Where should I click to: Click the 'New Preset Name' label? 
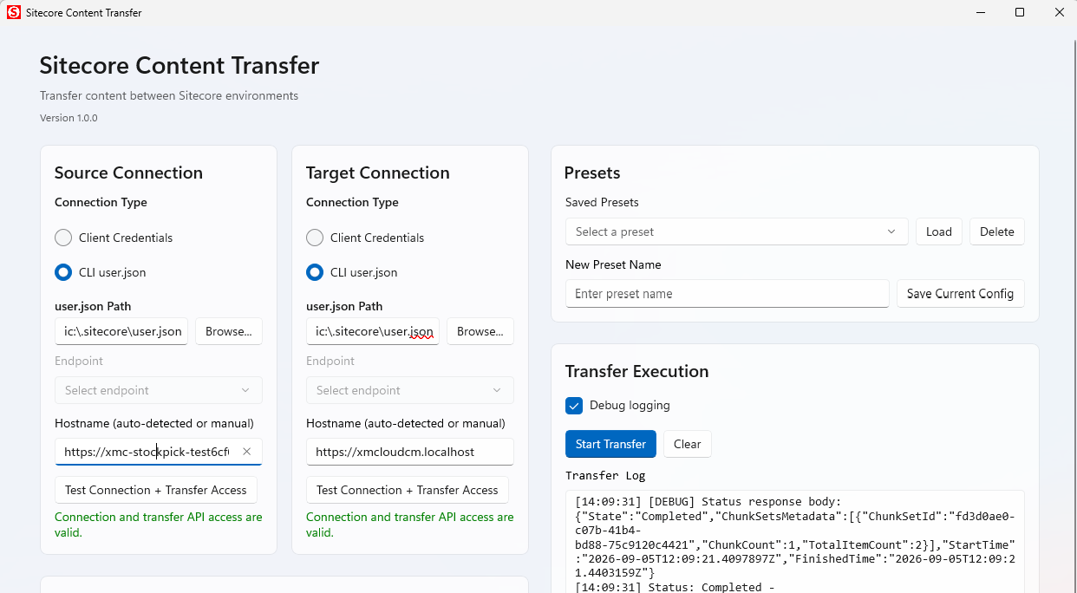coord(613,264)
